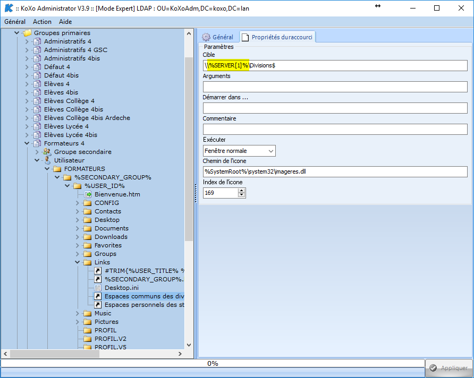Image resolution: width=474 pixels, height=378 pixels.
Task: Click the Elèves Lycée 4bis group icon
Action: click(x=37, y=135)
